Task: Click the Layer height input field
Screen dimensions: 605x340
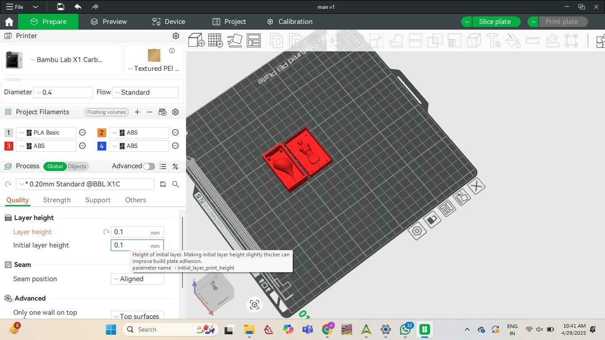Action: [137, 232]
